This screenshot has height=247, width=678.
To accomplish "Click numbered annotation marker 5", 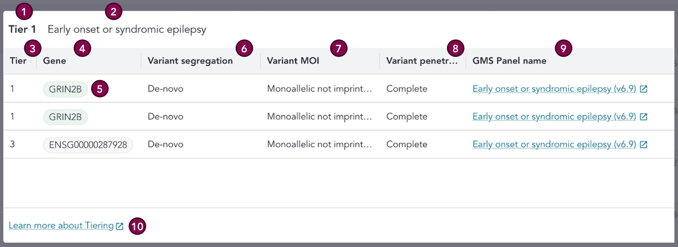I will pyautogui.click(x=100, y=89).
